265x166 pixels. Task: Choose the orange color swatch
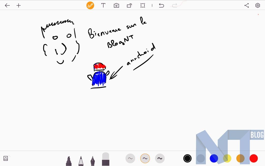[x=240, y=158]
